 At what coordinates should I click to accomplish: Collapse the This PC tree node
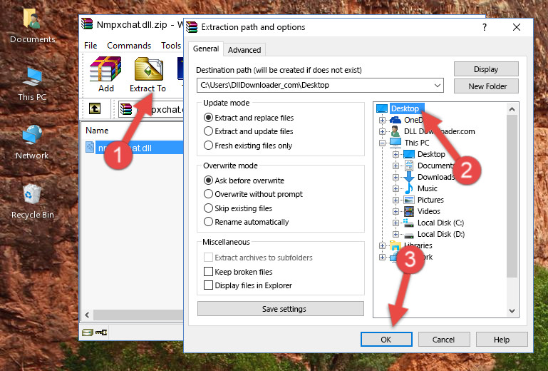pyautogui.click(x=382, y=143)
